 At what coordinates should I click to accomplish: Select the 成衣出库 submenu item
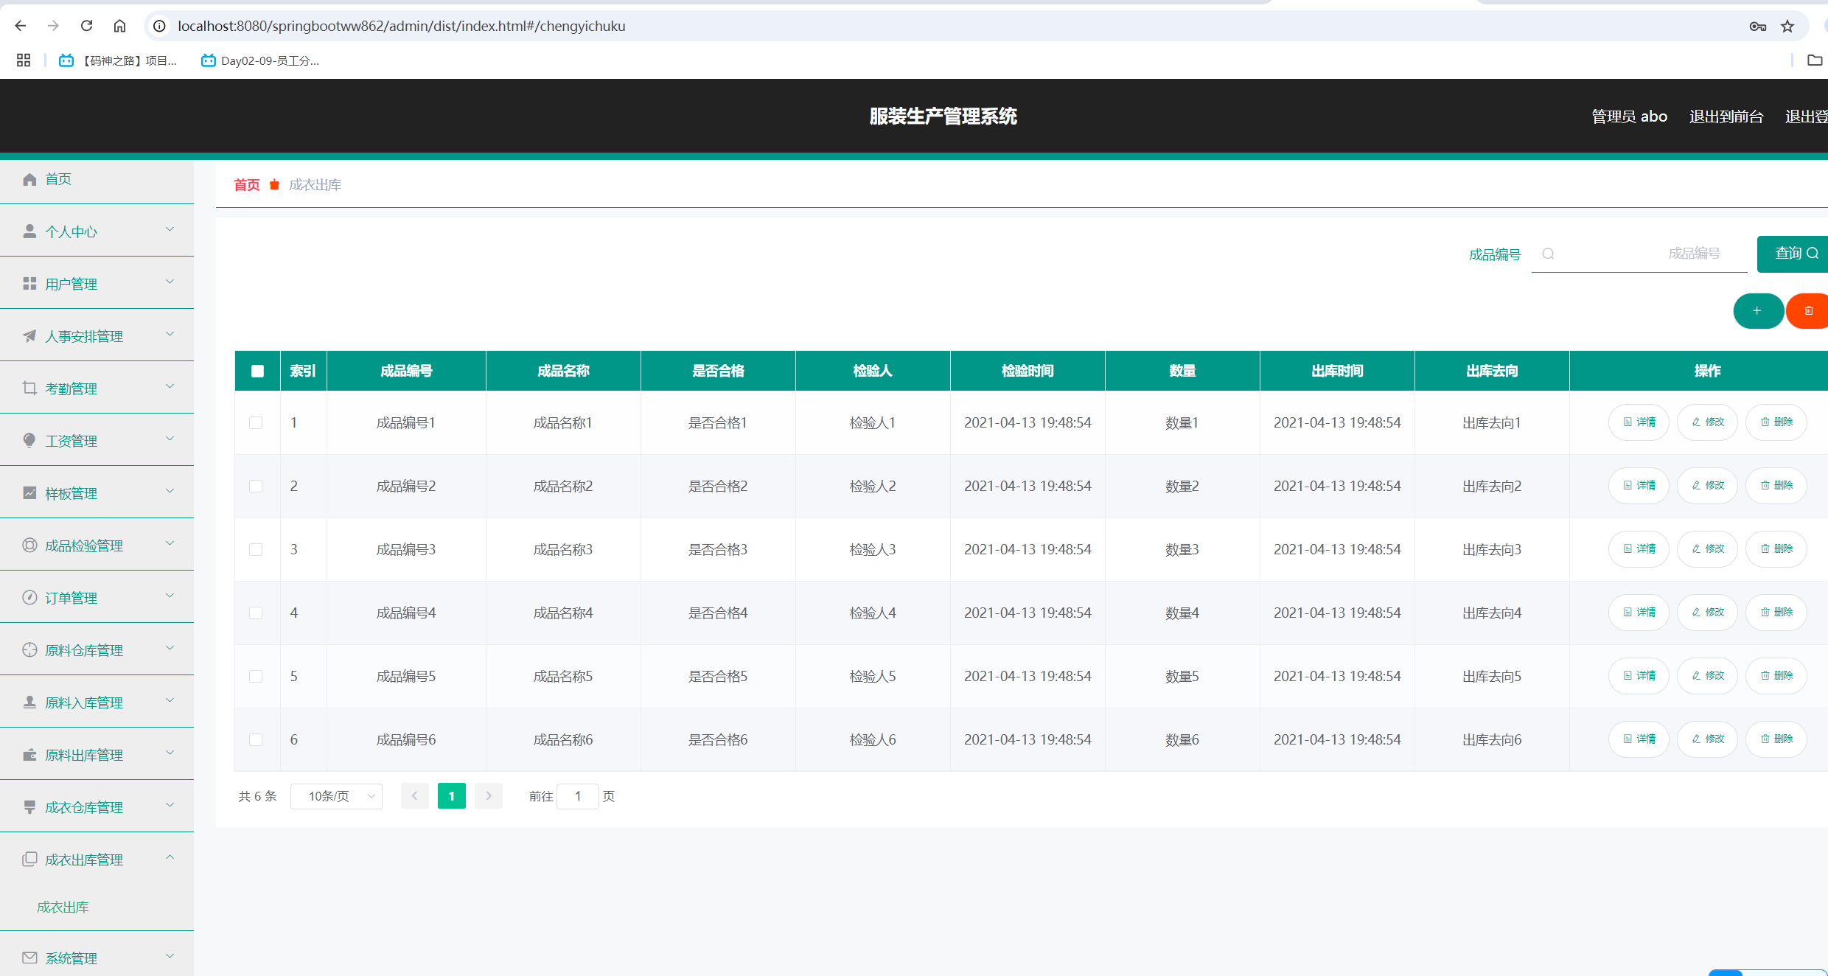coord(63,907)
